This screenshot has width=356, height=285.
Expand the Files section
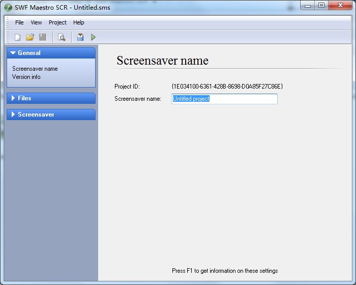[51, 98]
